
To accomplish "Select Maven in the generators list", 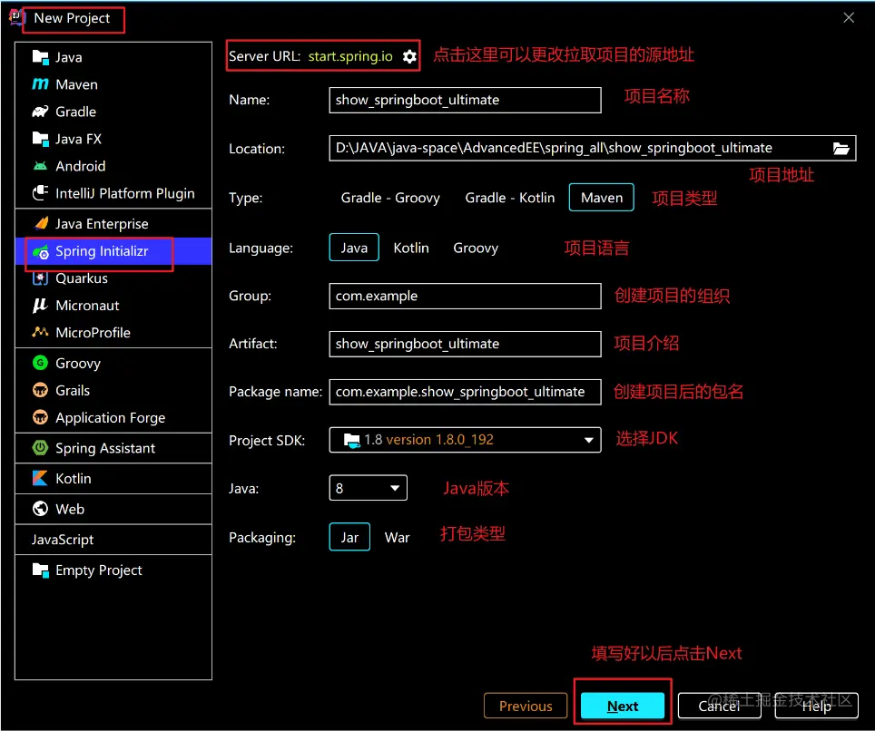I will tap(113, 84).
